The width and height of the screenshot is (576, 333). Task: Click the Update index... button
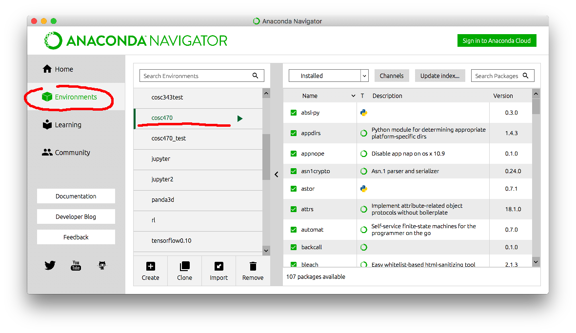pyautogui.click(x=440, y=76)
